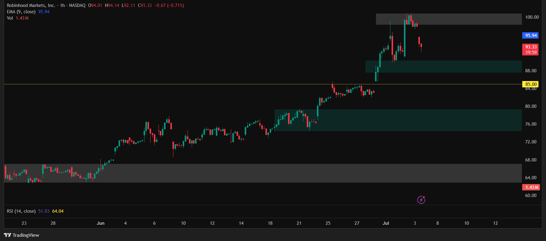This screenshot has height=241, width=546.
Task: Open the TradingView logo link
Action: click(x=22, y=235)
